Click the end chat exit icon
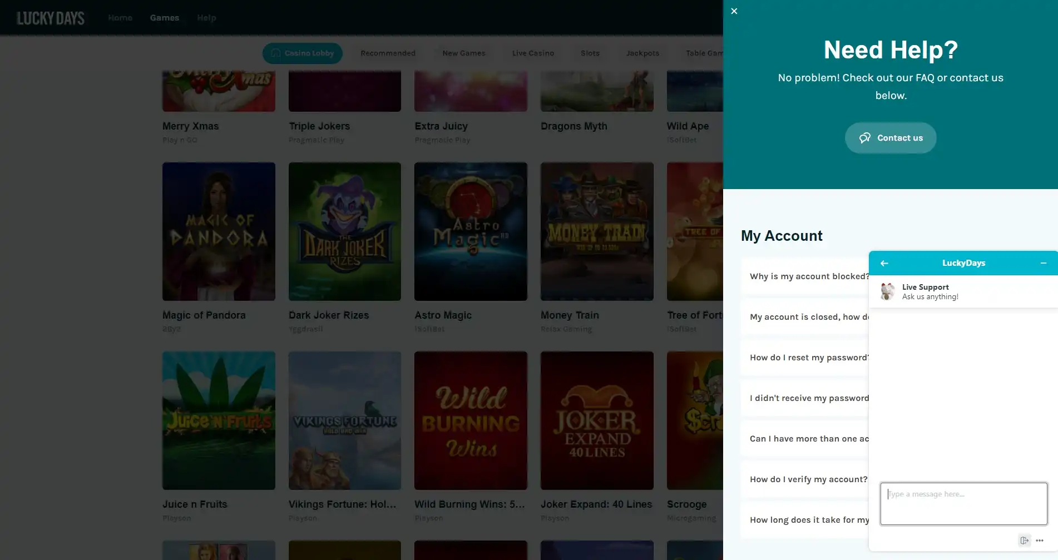The width and height of the screenshot is (1058, 560). coord(1024,541)
